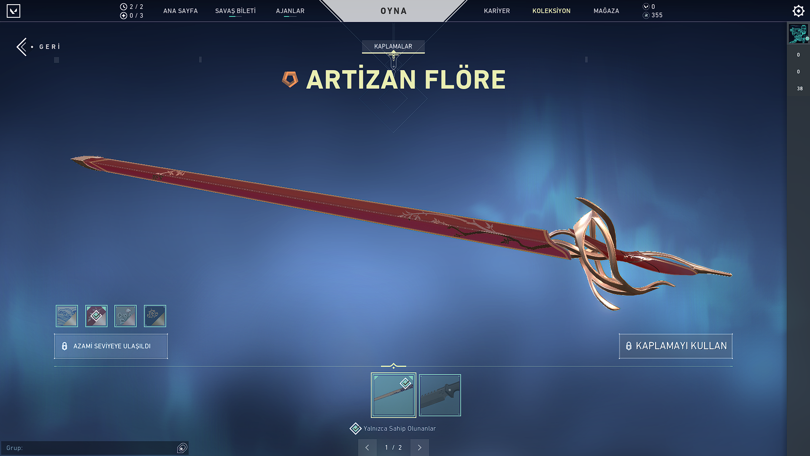Select the equipped maroon variant swatch
Viewport: 810px width, 456px height.
click(96, 316)
